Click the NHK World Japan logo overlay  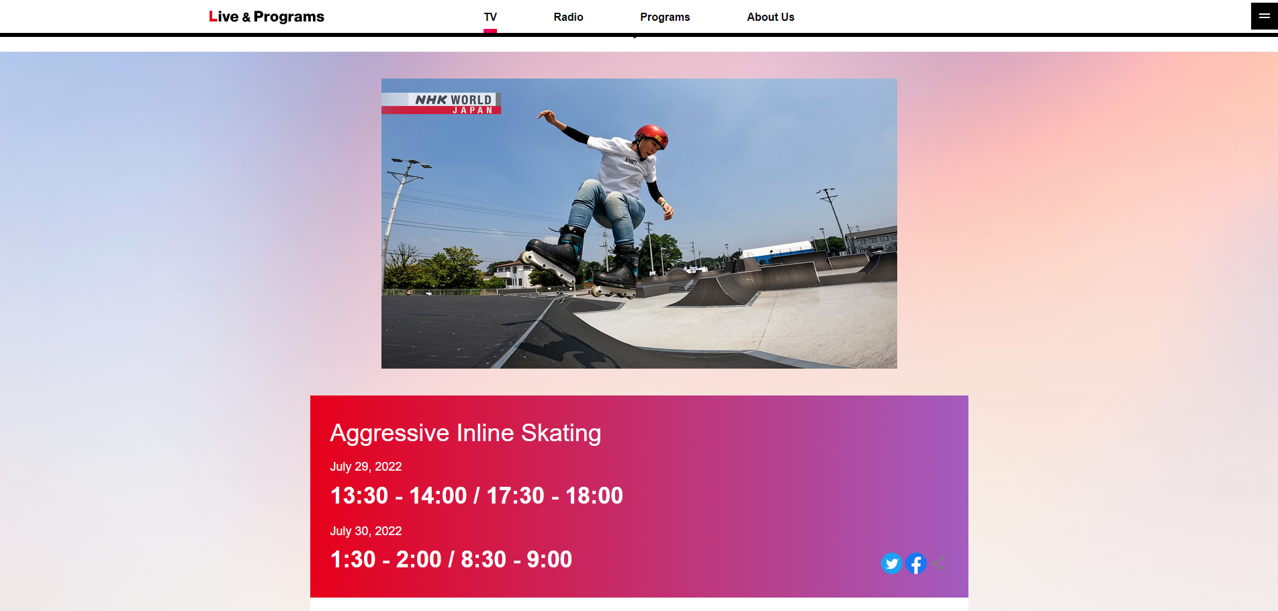pos(441,103)
